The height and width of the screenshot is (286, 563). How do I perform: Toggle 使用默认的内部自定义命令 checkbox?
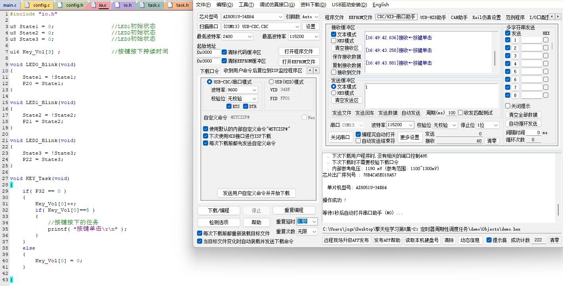click(205, 129)
